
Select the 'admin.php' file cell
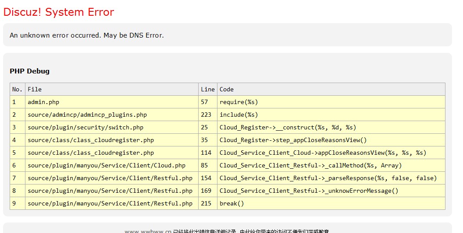coord(112,102)
